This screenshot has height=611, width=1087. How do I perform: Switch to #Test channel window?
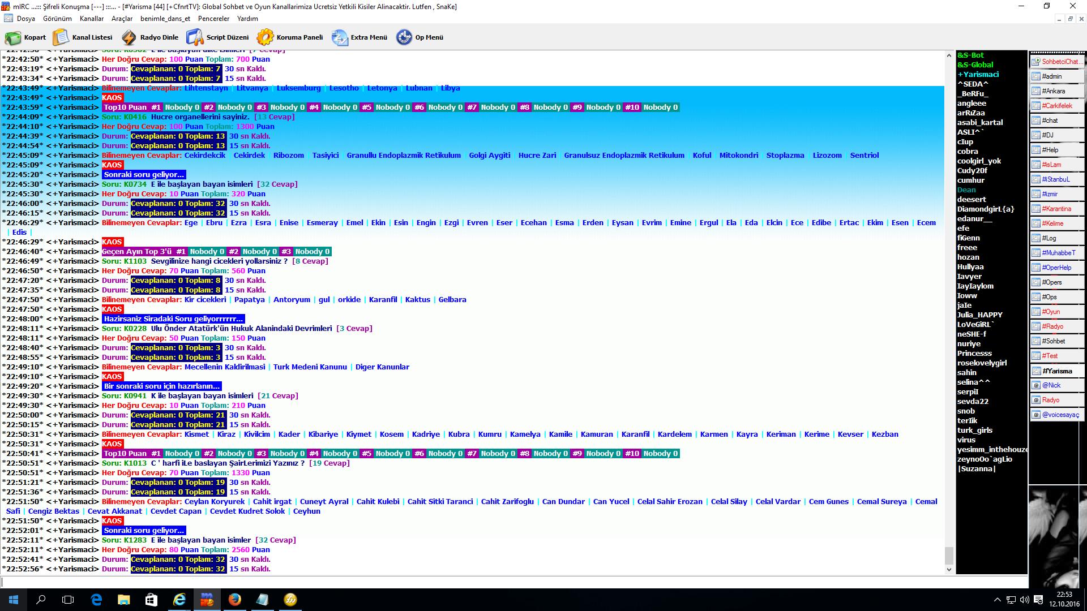[x=1057, y=356]
